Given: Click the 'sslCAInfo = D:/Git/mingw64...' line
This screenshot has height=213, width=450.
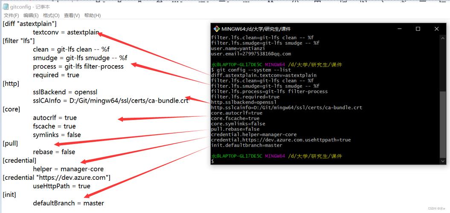Looking at the screenshot, I should (x=111, y=101).
